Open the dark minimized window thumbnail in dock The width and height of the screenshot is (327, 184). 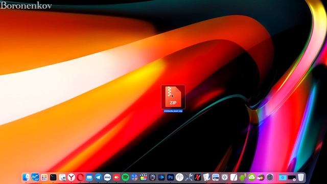coord(292,177)
